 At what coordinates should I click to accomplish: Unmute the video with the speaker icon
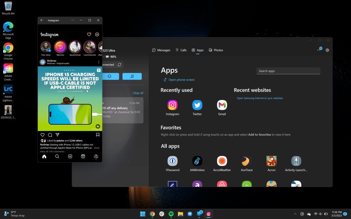98,126
